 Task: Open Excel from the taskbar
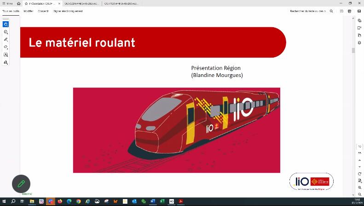(x=162, y=201)
